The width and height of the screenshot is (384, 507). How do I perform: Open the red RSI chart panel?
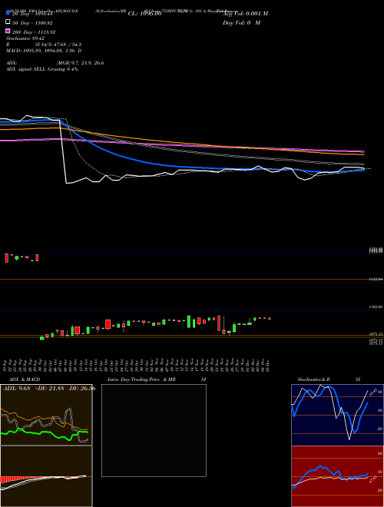pos(337,476)
